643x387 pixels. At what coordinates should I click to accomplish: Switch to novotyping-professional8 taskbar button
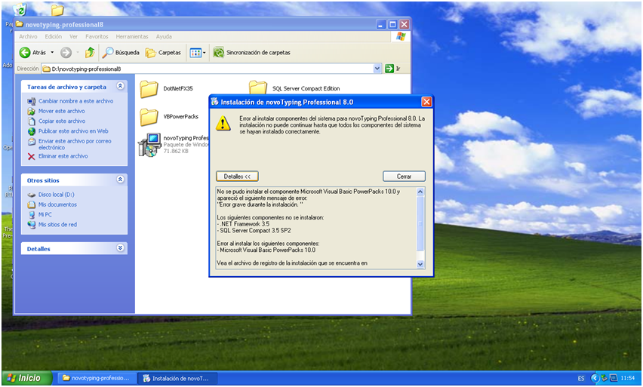click(x=97, y=379)
